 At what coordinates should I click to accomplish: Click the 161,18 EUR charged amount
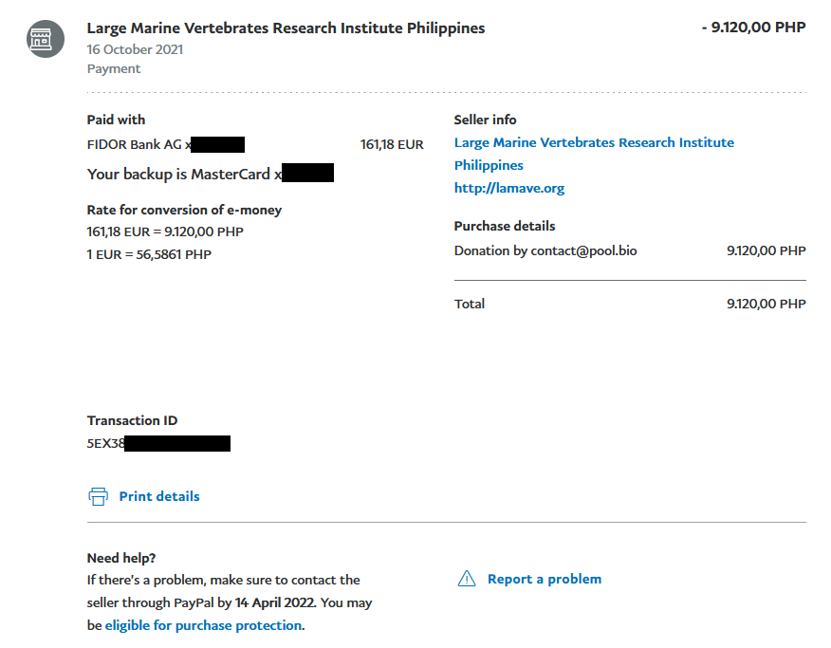point(392,144)
